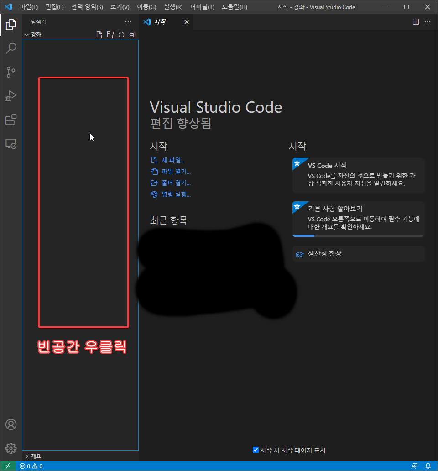Open notifications bell in status bar

(x=428, y=466)
